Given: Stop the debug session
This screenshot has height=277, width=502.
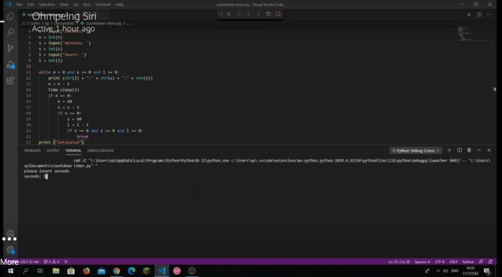Looking at the screenshot, I should point(278,14).
